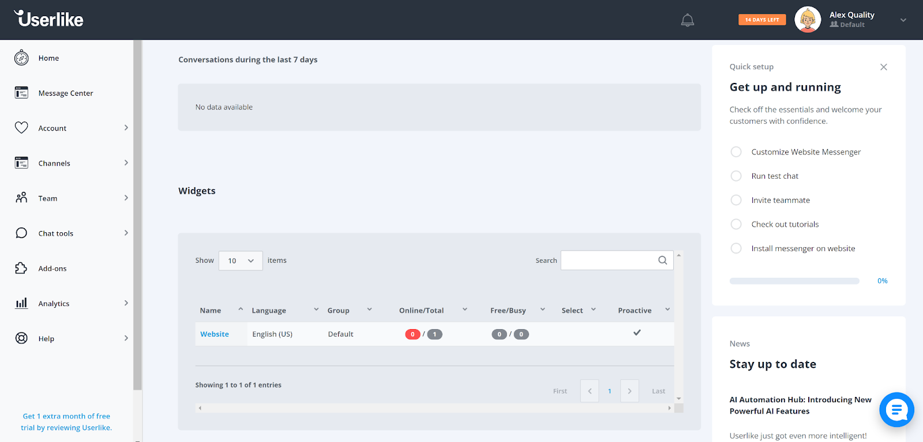Expand the Account submenu

(x=126, y=128)
